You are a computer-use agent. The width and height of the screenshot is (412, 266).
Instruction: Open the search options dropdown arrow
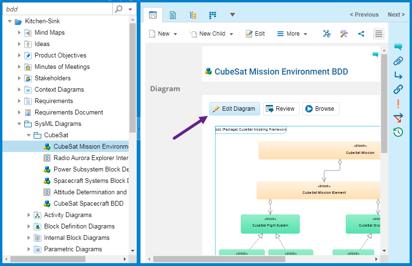pos(130,9)
